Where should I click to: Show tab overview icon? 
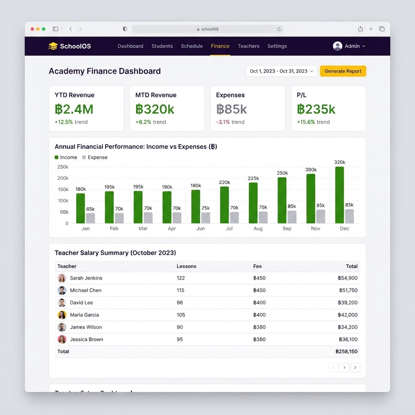(x=382, y=29)
